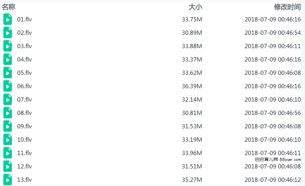Image resolution: width=305 pixels, height=186 pixels.
Task: Click the 36.39M size value
Action: [192, 86]
